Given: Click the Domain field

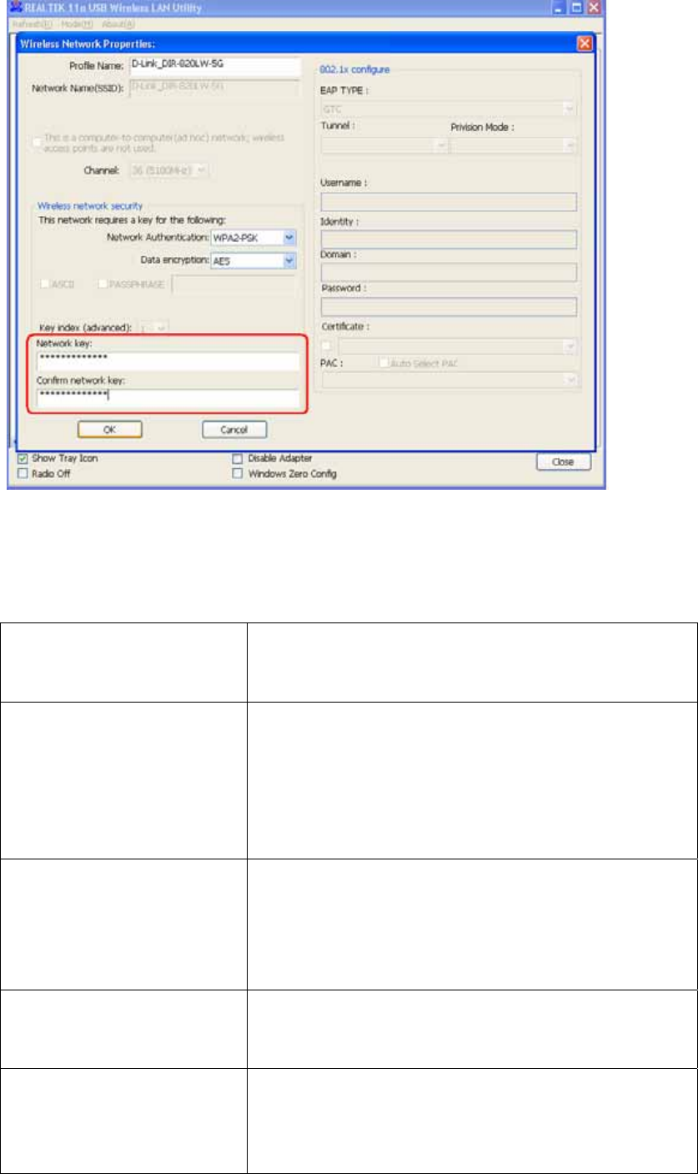Looking at the screenshot, I should [x=449, y=272].
